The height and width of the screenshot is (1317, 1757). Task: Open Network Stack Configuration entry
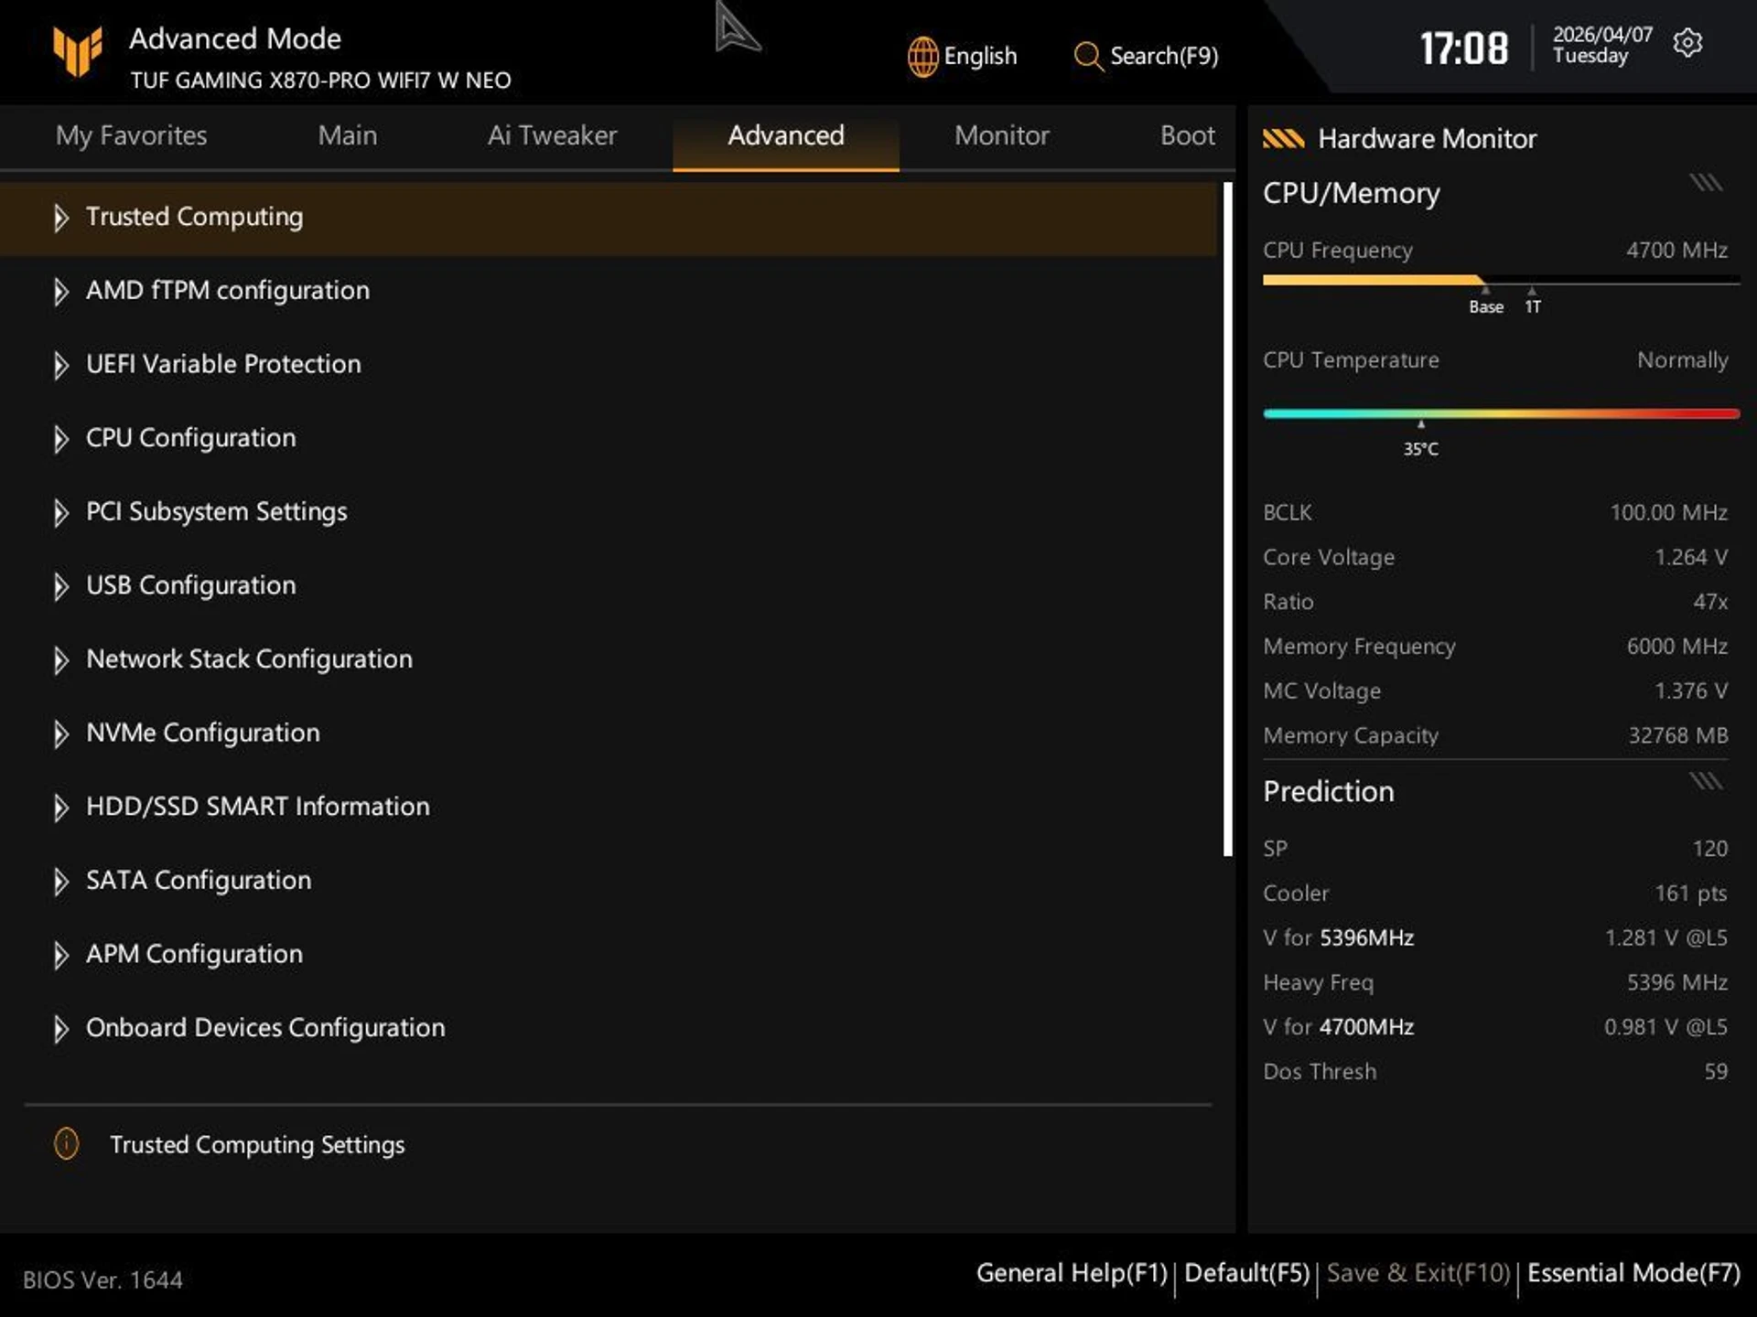[x=249, y=659]
